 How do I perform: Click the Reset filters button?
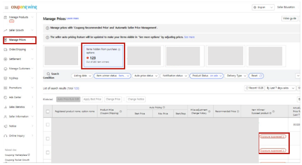256,76
